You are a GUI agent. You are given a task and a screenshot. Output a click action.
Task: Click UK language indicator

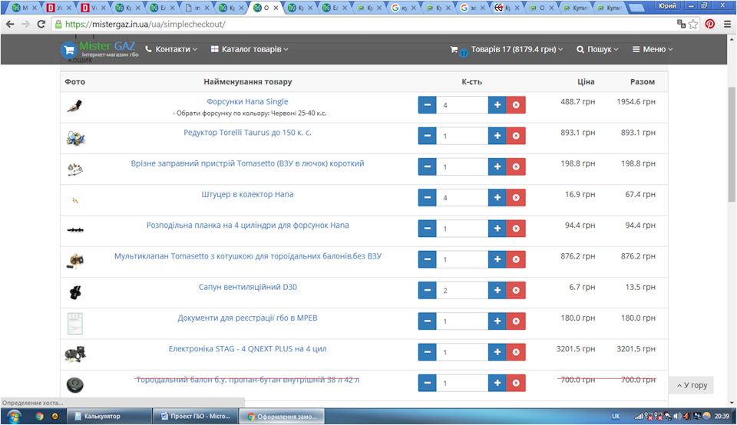(616, 416)
